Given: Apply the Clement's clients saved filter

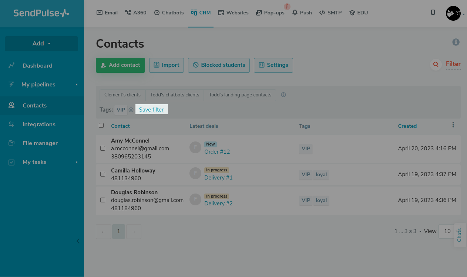Looking at the screenshot, I should (122, 95).
